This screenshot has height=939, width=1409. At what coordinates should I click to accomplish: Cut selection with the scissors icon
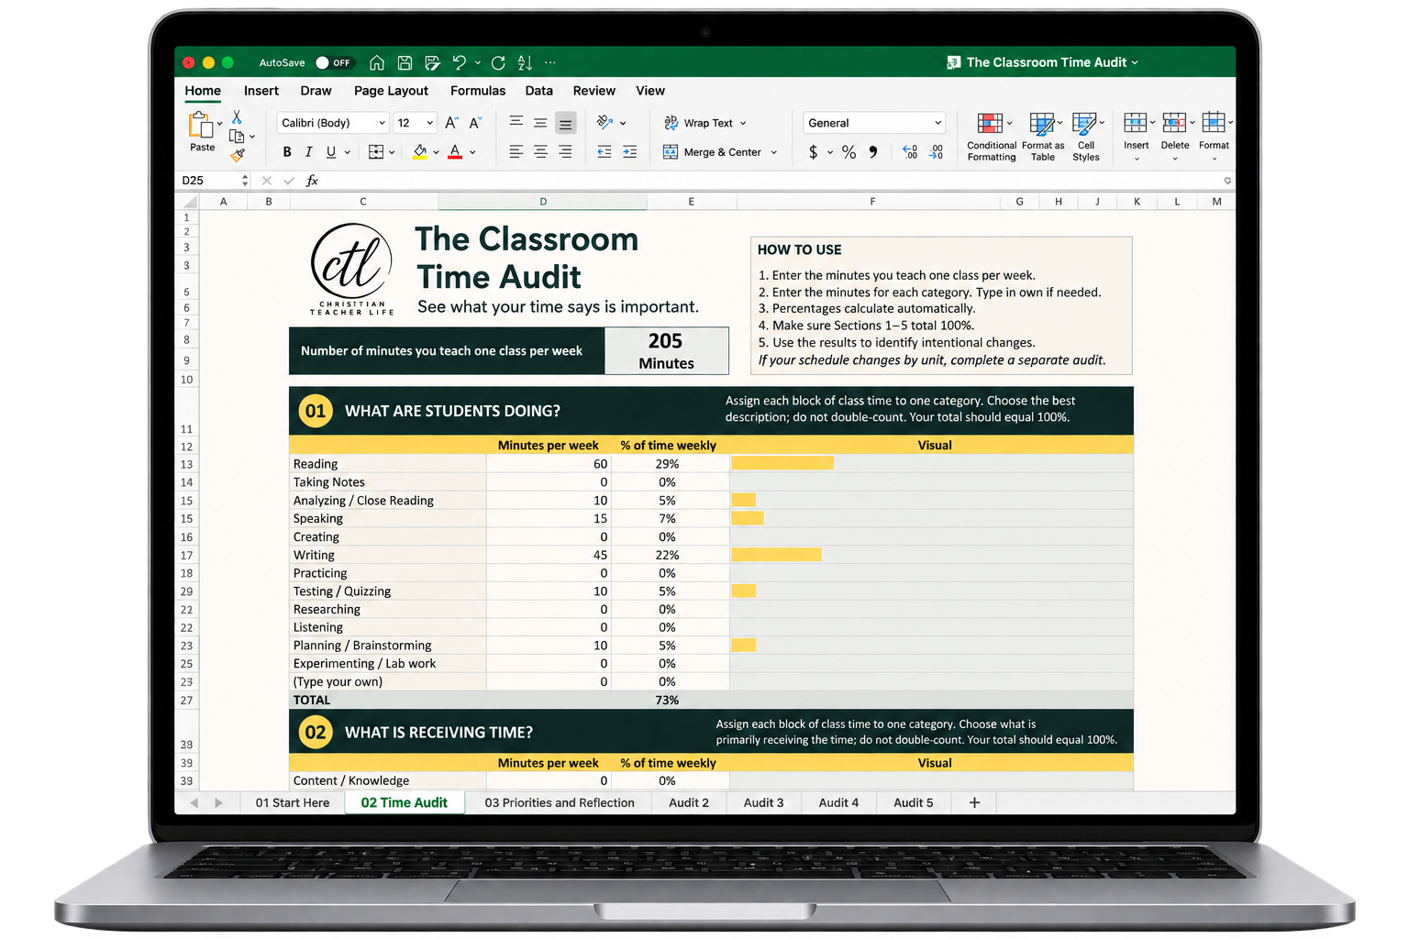(x=237, y=117)
